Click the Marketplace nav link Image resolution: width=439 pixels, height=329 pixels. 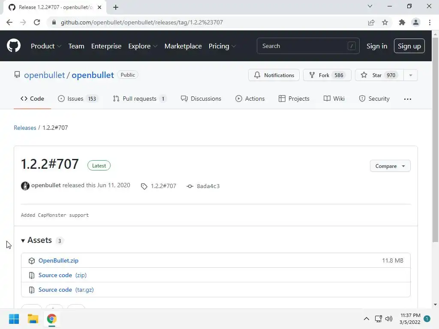183,46
